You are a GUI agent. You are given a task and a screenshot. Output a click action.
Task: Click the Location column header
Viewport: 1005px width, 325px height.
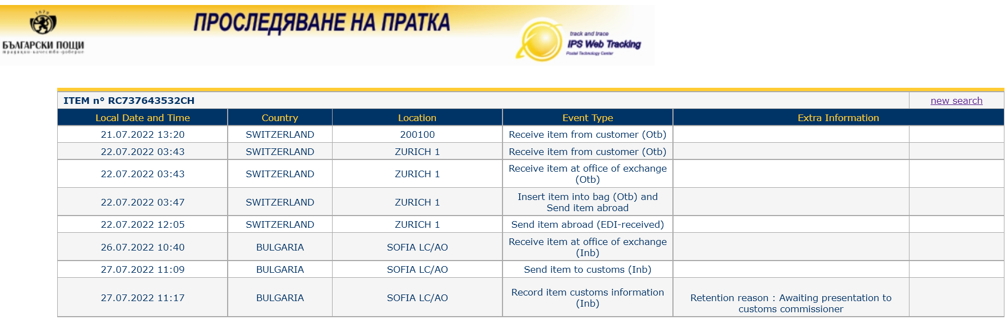pyautogui.click(x=417, y=118)
